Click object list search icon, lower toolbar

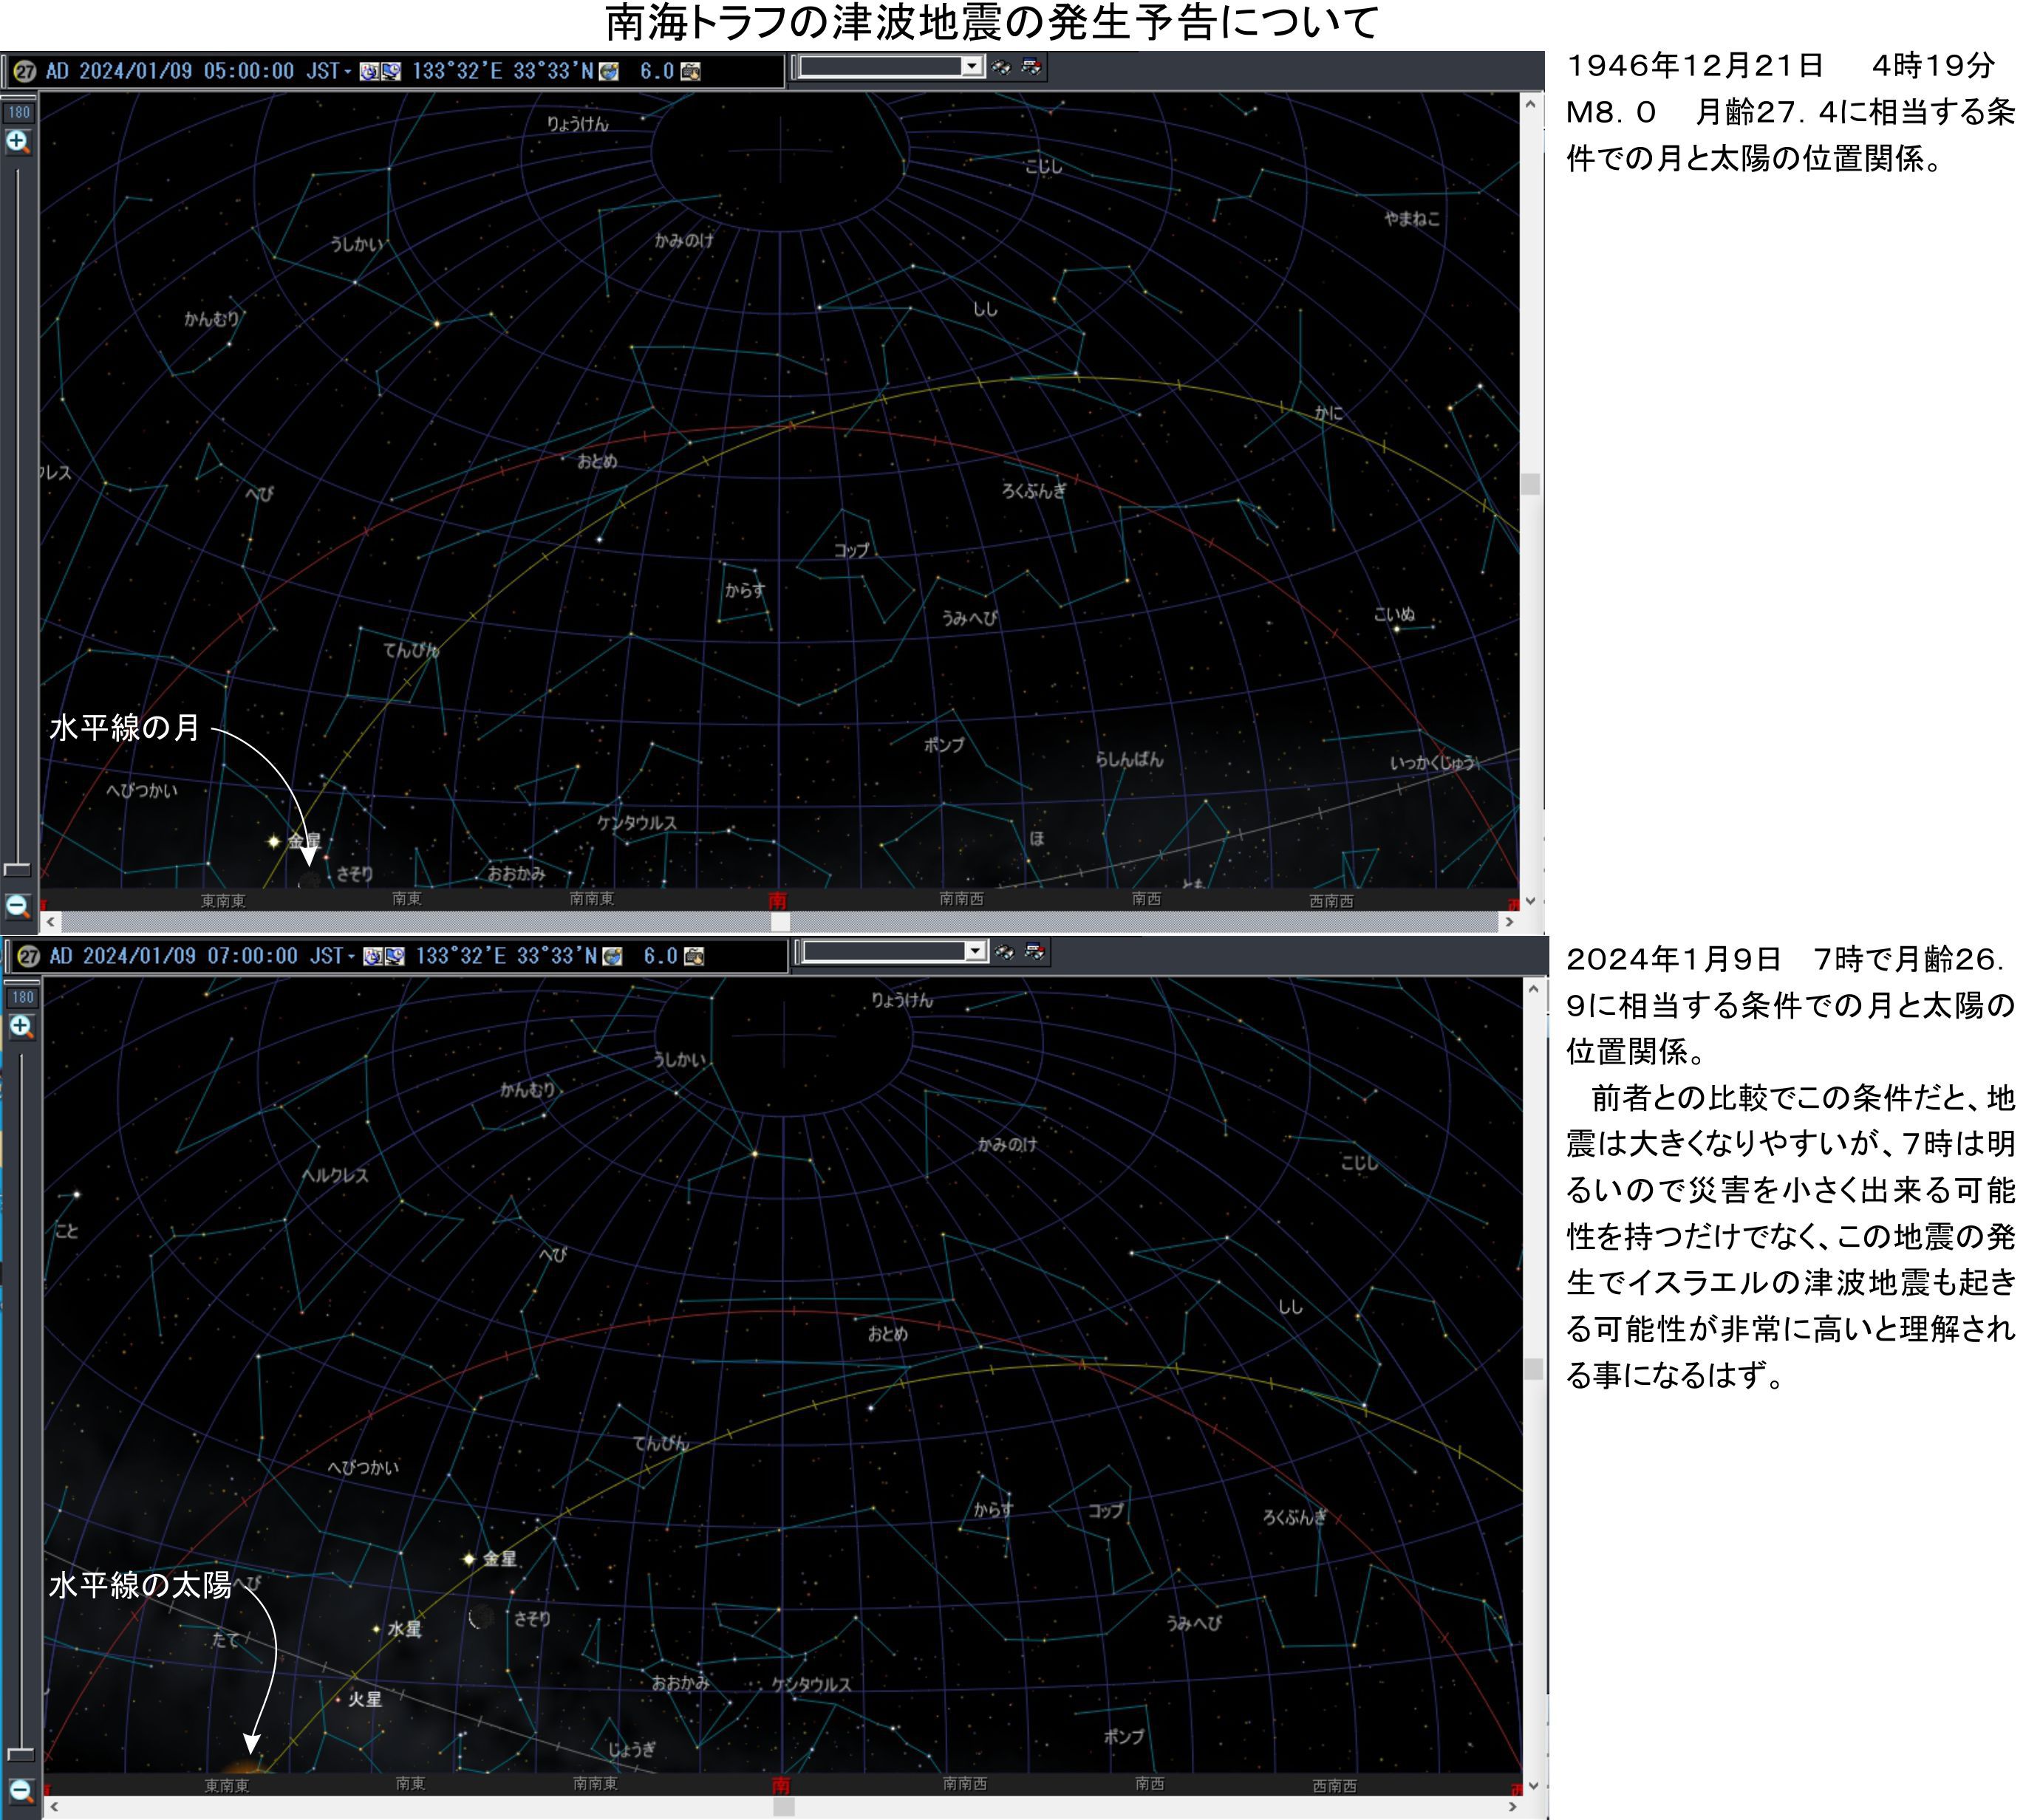pos(1035,952)
